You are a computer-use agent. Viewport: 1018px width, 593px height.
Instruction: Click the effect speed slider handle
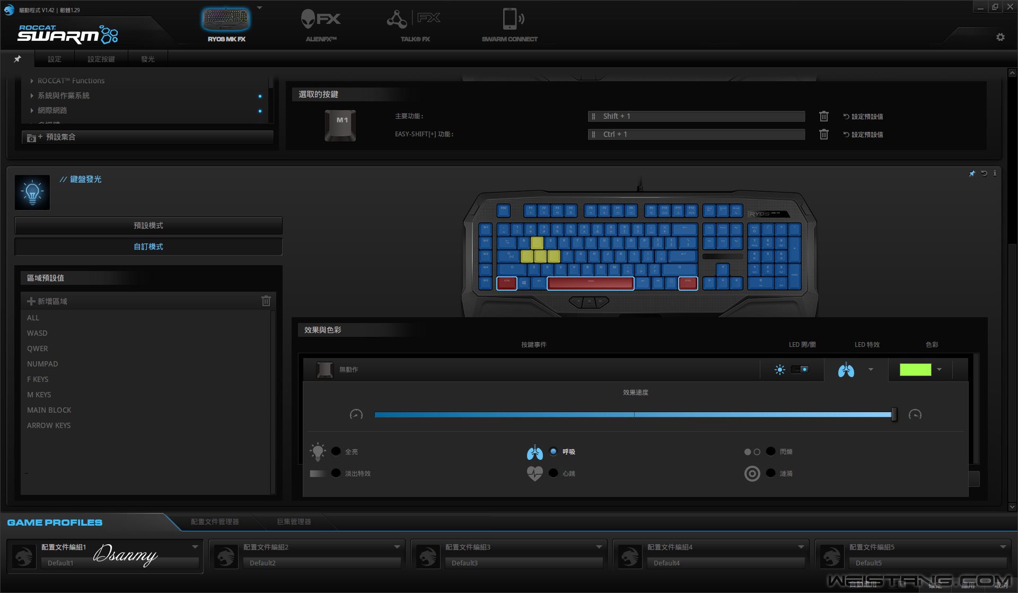click(894, 414)
